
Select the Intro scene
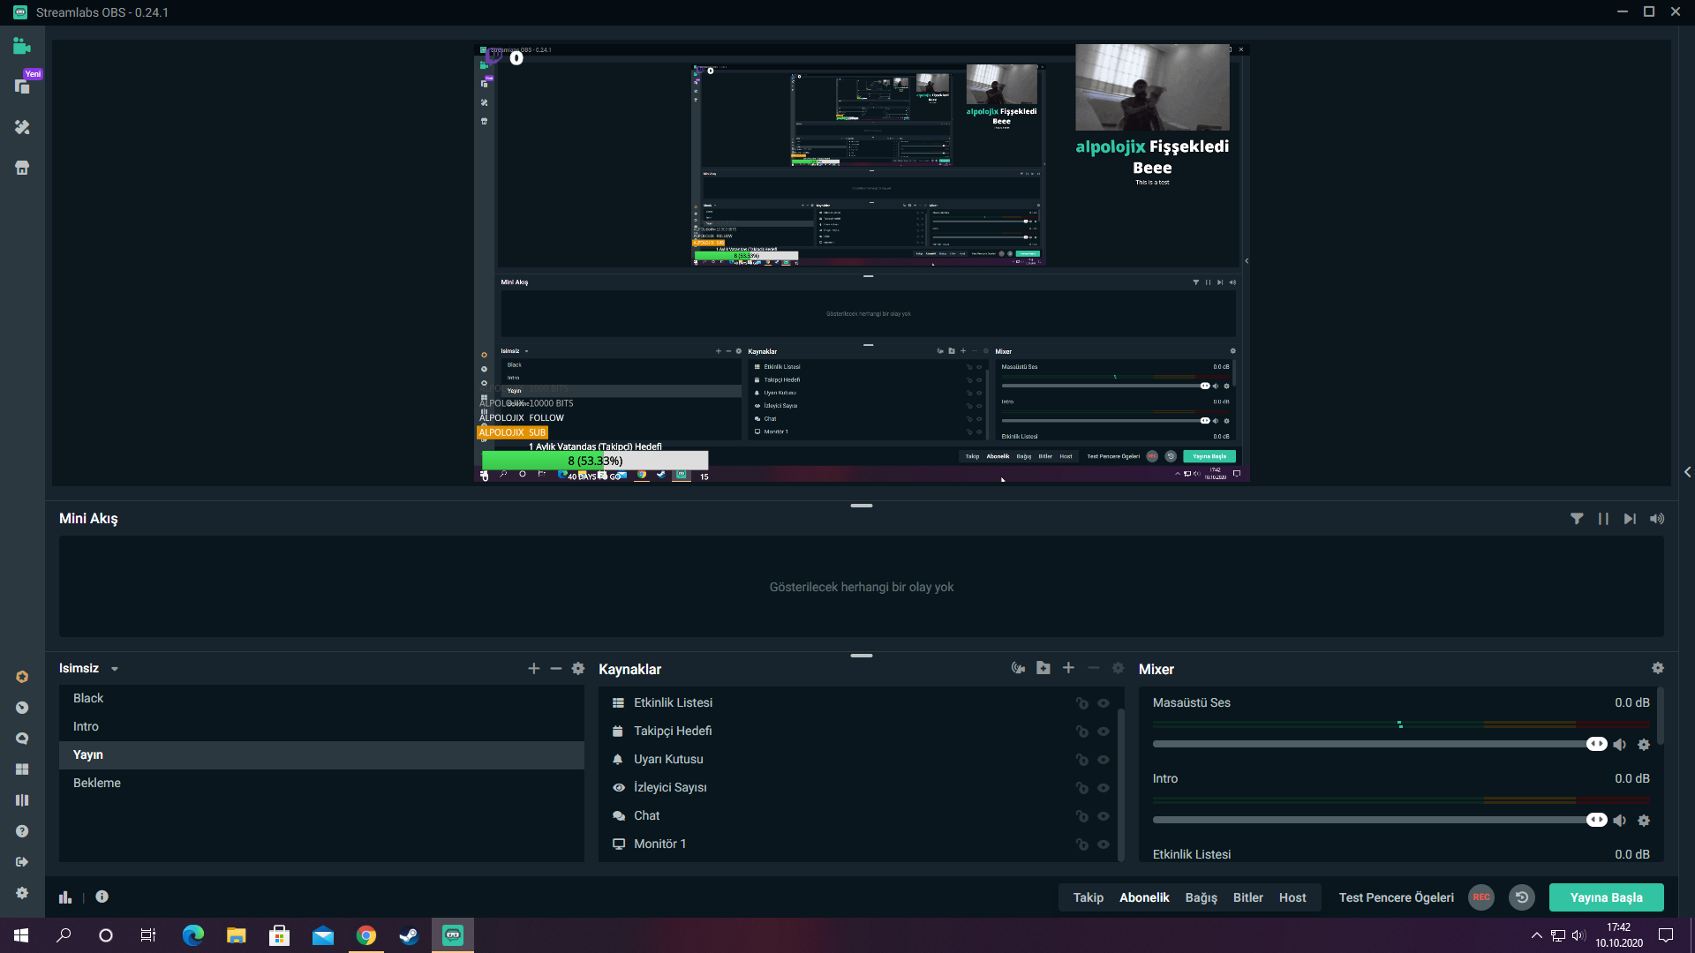click(x=86, y=726)
